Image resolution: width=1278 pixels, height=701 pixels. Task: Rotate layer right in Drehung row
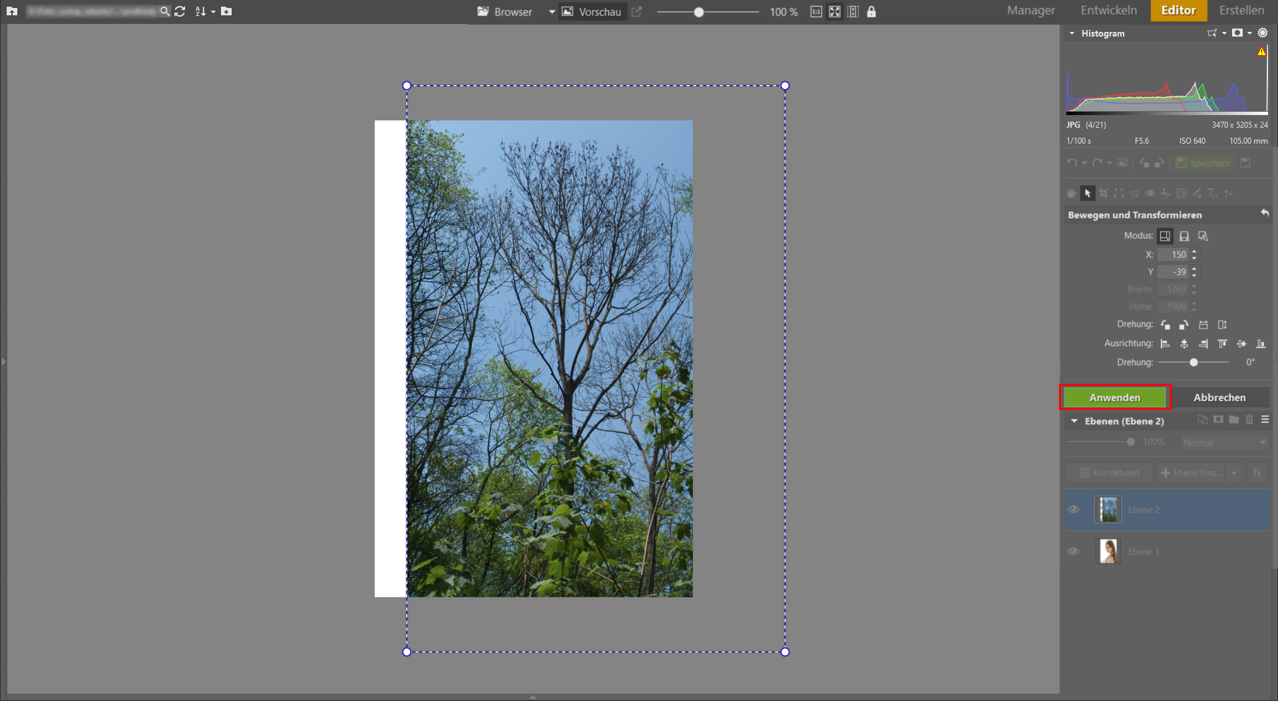[x=1183, y=325]
